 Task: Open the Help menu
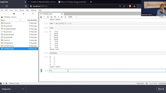point(40,10)
